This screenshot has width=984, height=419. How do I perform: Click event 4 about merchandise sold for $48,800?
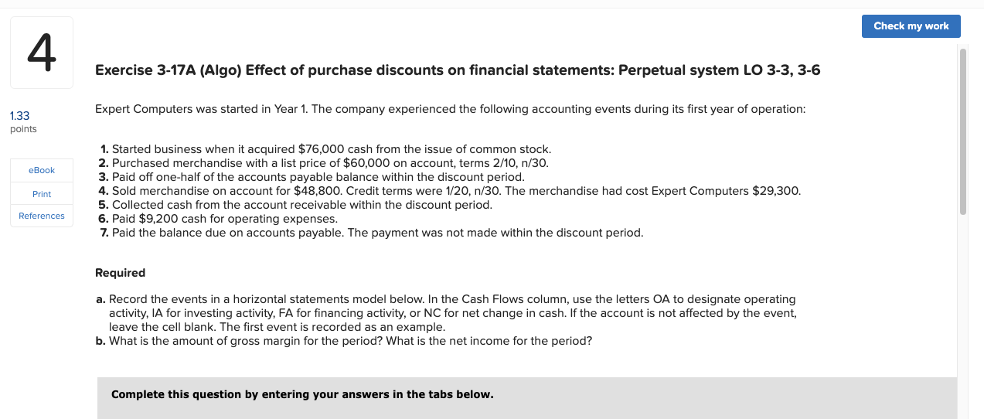click(450, 190)
